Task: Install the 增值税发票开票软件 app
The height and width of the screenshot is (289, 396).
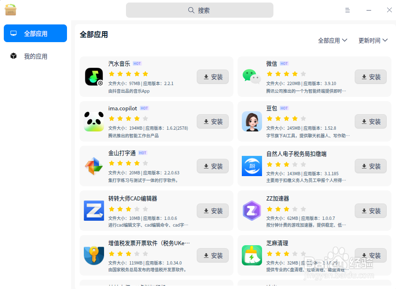Action: tap(212, 255)
